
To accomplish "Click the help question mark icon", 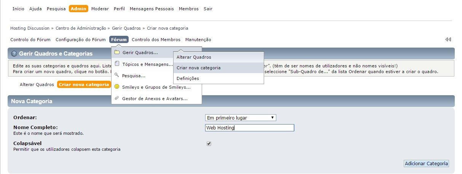I will tap(14, 54).
